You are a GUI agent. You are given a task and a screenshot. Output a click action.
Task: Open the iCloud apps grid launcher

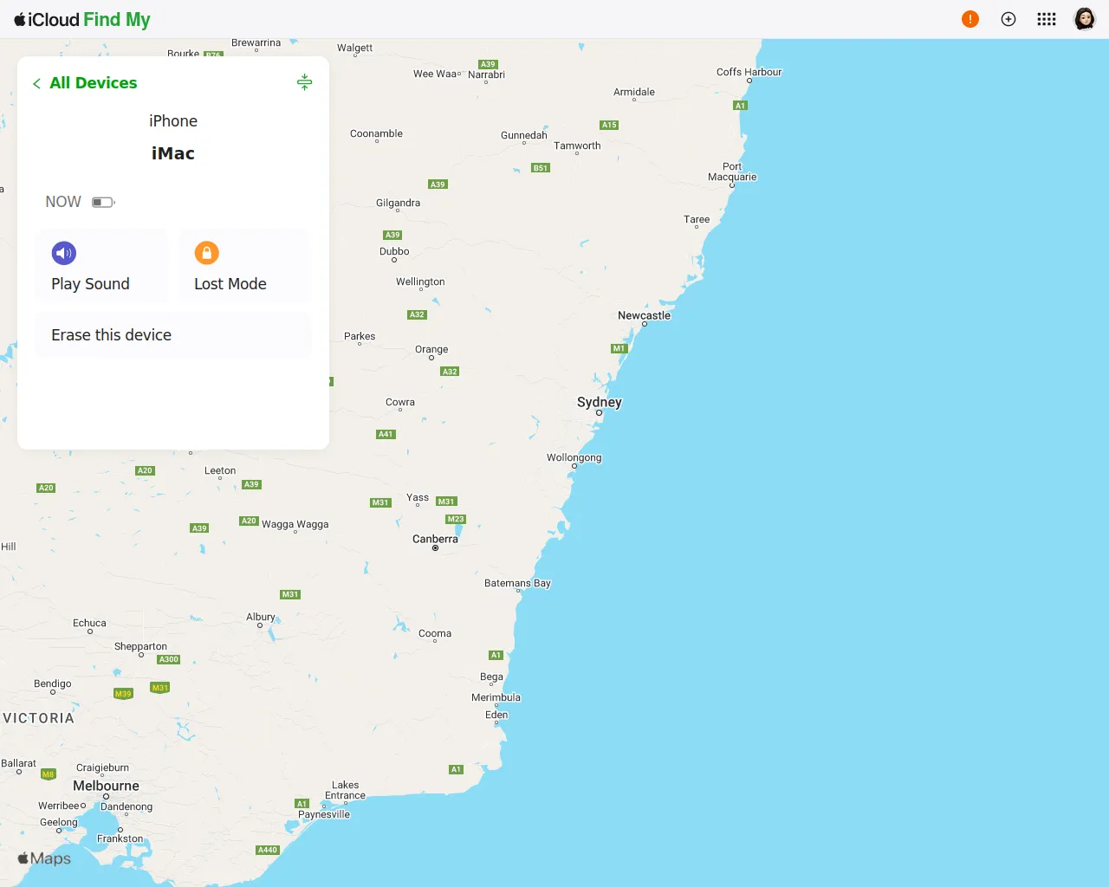point(1047,19)
